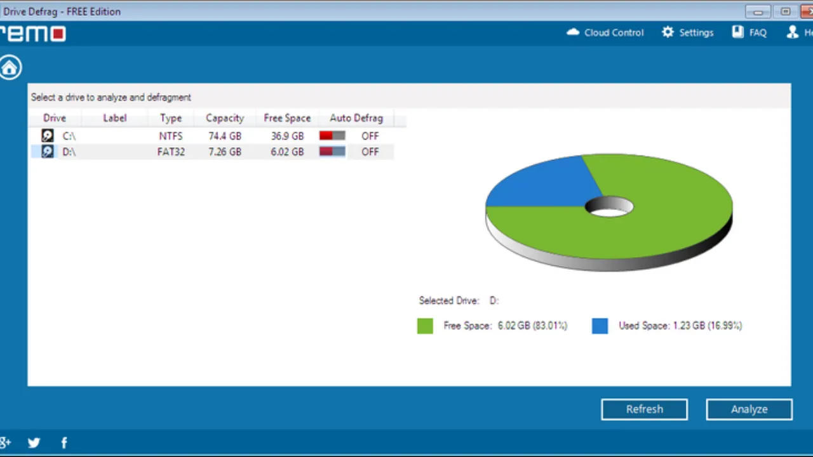
Task: Click the Analyze button
Action: coord(749,409)
